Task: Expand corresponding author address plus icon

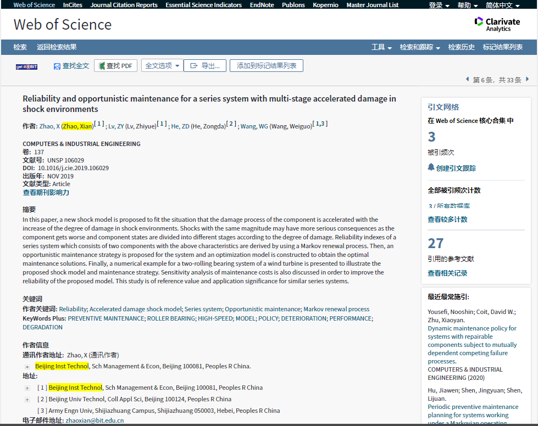Action: 27,367
